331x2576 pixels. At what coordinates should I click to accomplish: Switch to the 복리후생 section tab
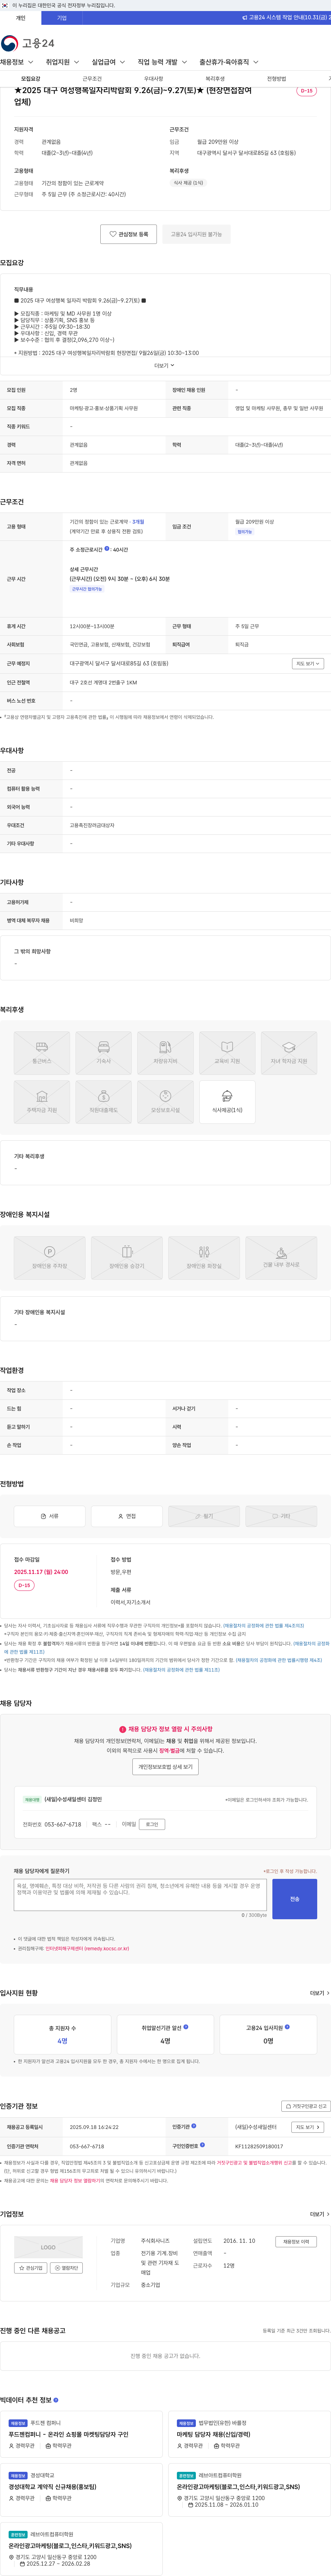(215, 79)
